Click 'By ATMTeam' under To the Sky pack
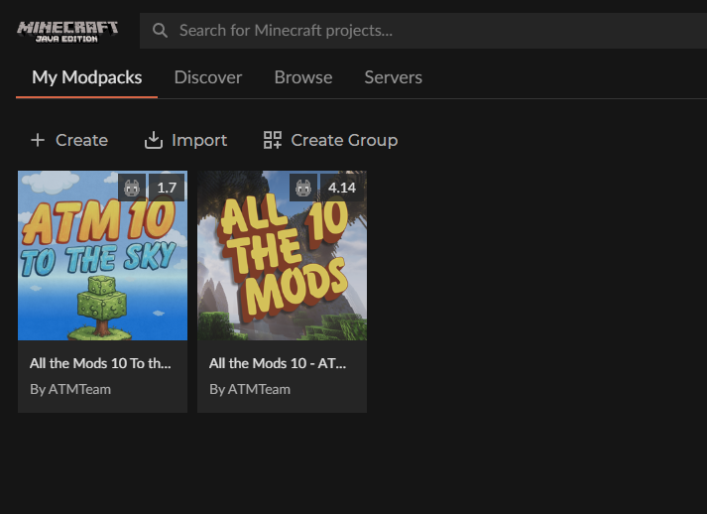This screenshot has width=707, height=514. tap(70, 389)
